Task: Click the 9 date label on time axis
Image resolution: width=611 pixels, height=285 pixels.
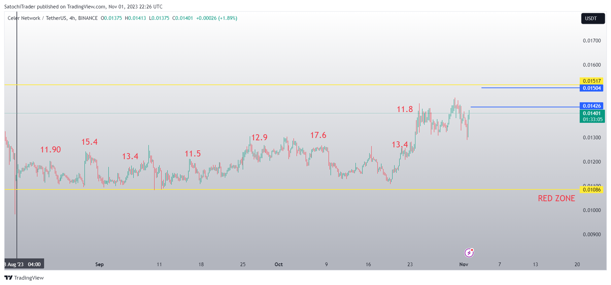Action: tap(327, 264)
